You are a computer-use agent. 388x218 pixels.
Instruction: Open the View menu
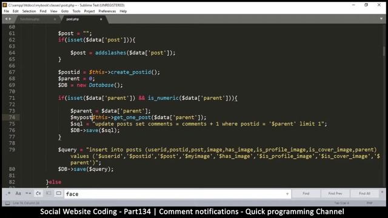54,11
